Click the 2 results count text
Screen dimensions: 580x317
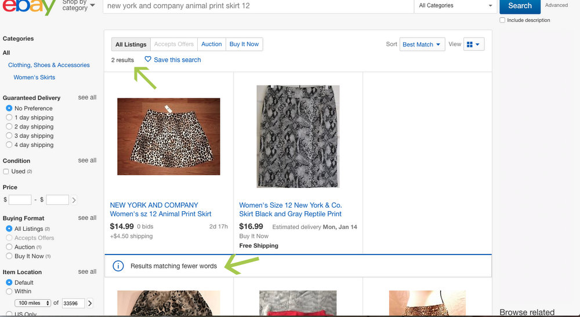pos(122,60)
